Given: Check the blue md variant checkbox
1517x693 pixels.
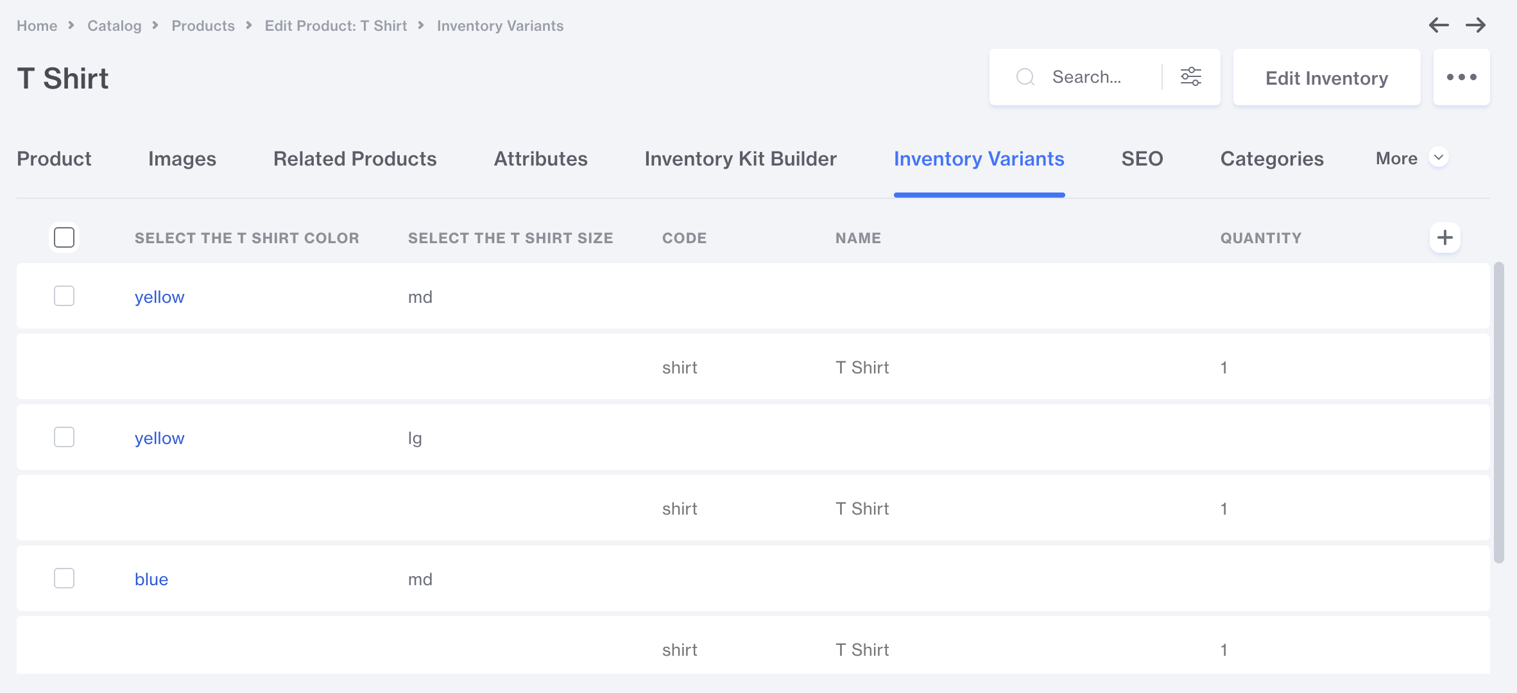Looking at the screenshot, I should [64, 578].
